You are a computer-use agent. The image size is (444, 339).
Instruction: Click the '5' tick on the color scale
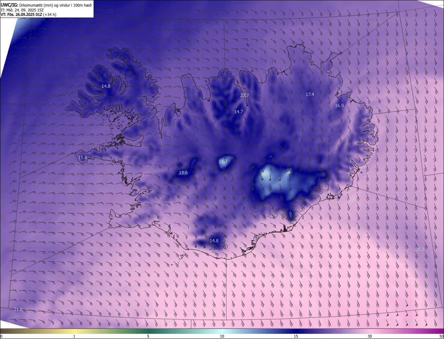pos(148,336)
